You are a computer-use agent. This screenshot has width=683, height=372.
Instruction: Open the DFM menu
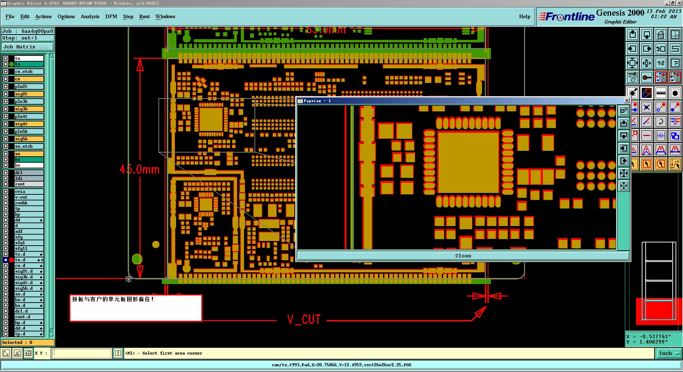(111, 16)
